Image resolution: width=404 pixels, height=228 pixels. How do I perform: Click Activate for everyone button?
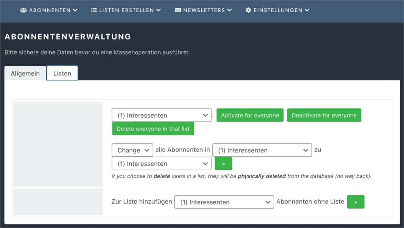tap(250, 115)
